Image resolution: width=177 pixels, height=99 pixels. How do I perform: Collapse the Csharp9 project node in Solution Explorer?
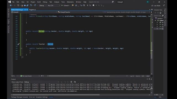click(x=155, y=20)
